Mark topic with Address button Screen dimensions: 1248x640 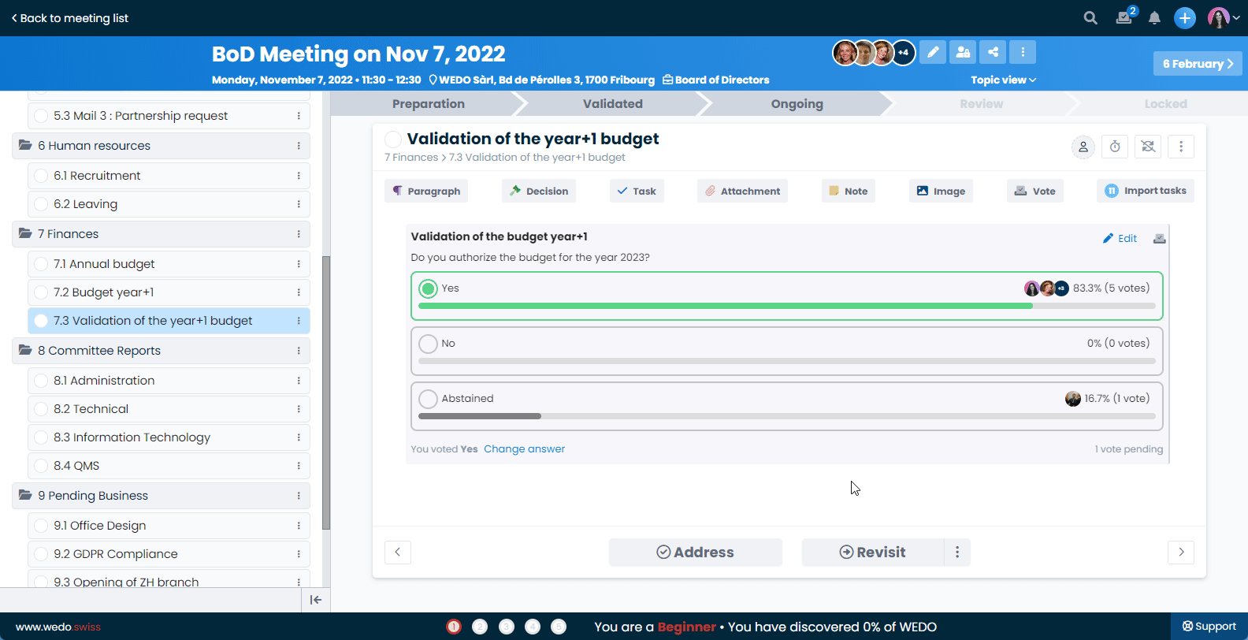coord(696,552)
